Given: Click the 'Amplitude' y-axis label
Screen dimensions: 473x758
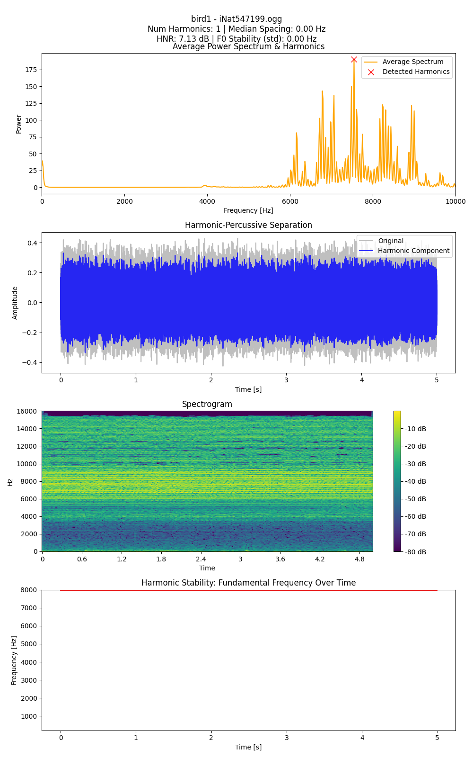Looking at the screenshot, I should [x=15, y=303].
